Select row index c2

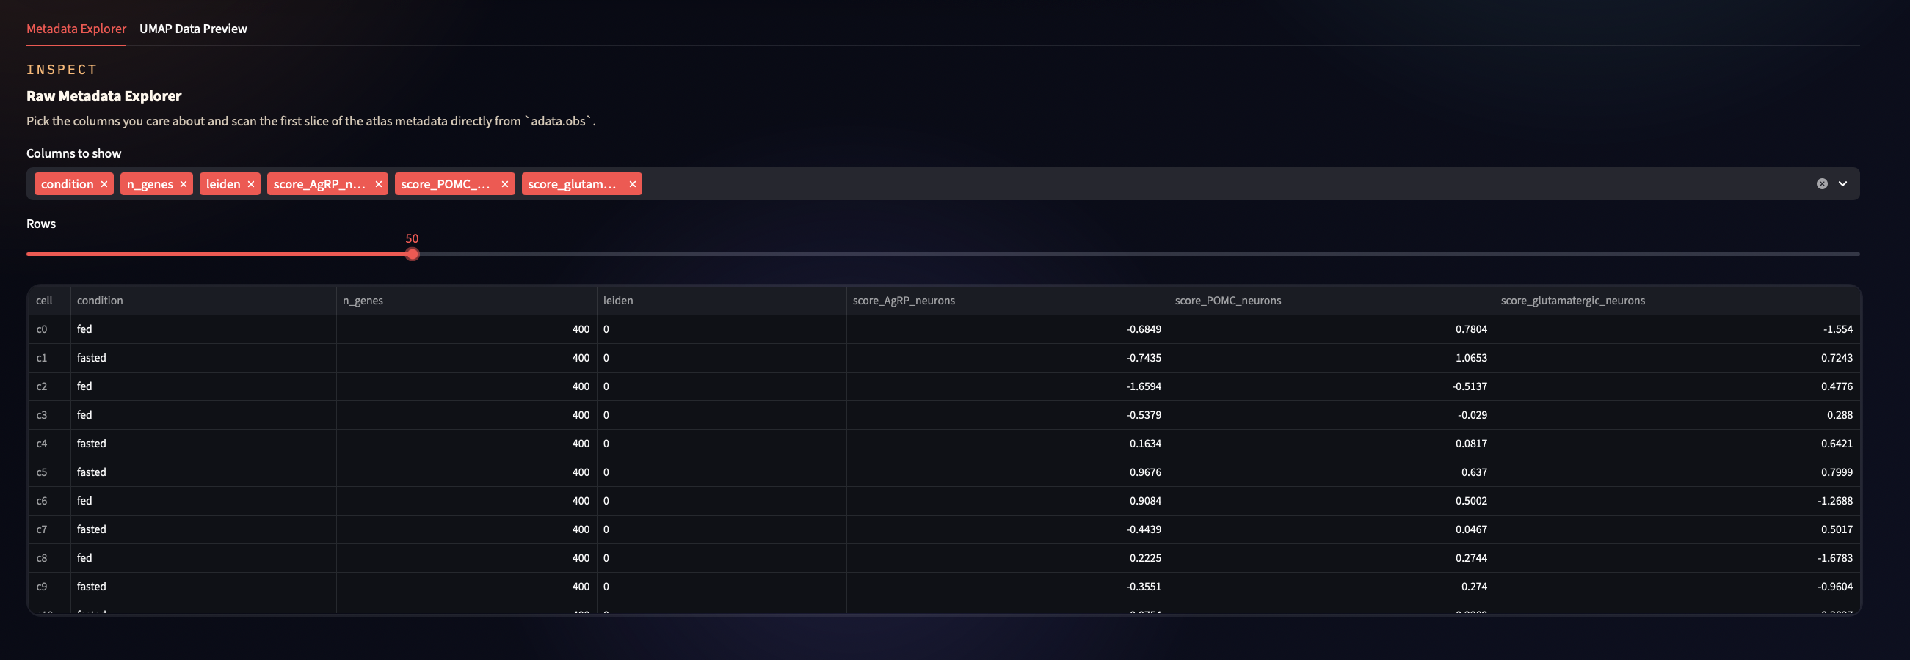[49, 386]
